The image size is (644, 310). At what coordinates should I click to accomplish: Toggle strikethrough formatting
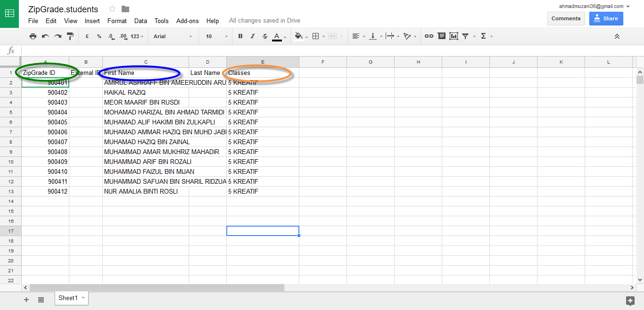click(x=264, y=36)
